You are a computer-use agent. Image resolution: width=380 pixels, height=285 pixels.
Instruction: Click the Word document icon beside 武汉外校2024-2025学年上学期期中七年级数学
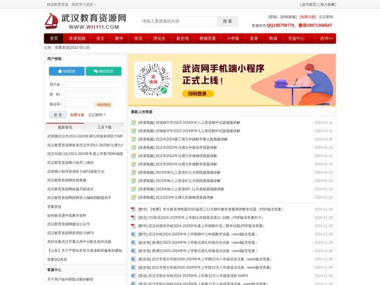pos(133,234)
